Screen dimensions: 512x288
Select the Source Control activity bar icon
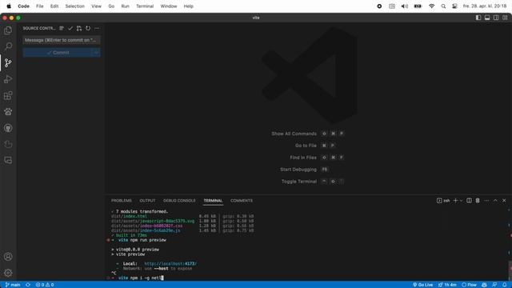tap(8, 62)
